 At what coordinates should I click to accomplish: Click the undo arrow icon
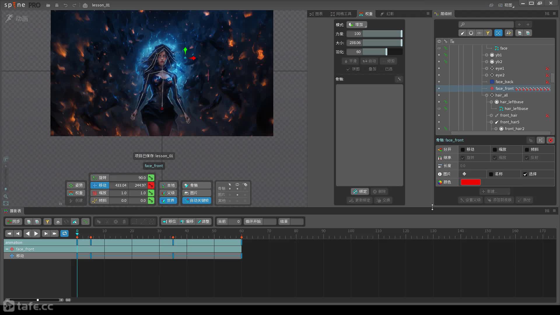tap(66, 5)
